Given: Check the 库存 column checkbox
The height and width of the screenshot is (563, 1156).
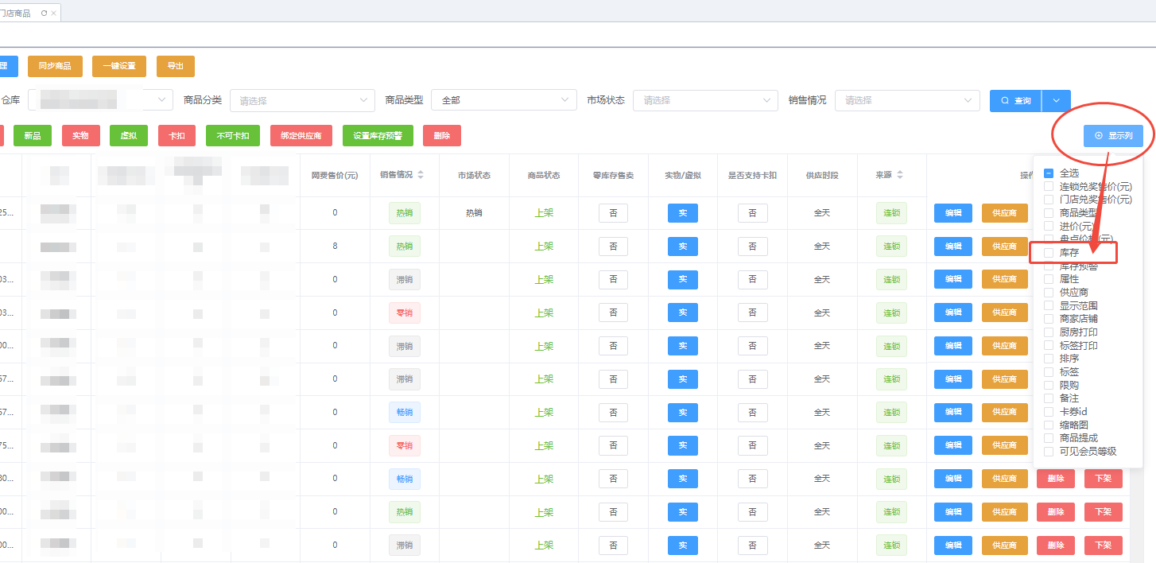Looking at the screenshot, I should (x=1049, y=253).
